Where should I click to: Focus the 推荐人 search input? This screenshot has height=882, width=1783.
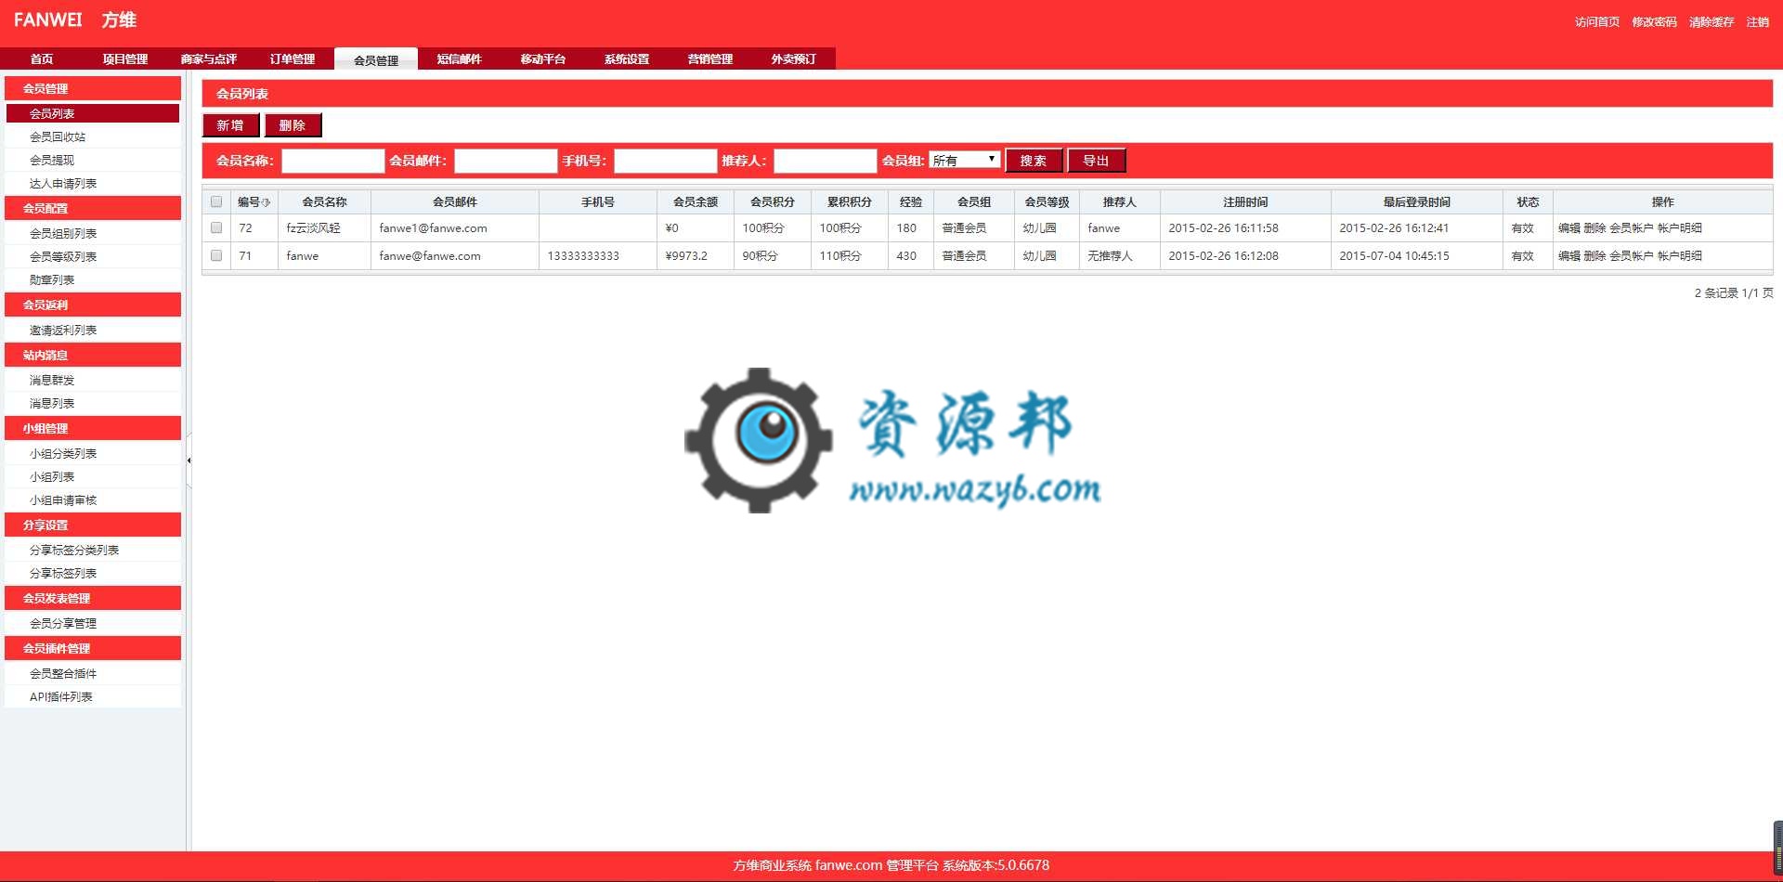(x=825, y=161)
